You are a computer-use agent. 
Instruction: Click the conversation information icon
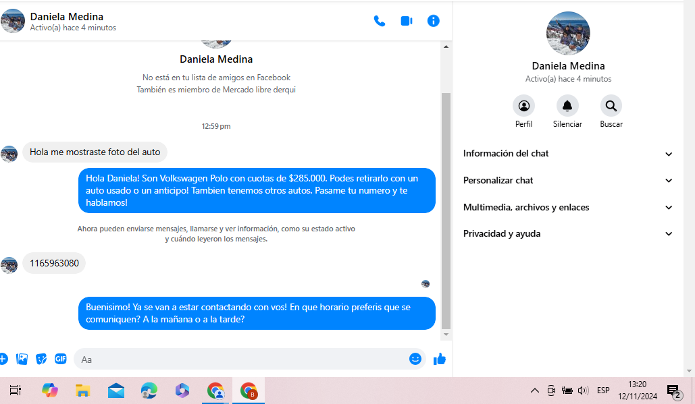pos(434,21)
